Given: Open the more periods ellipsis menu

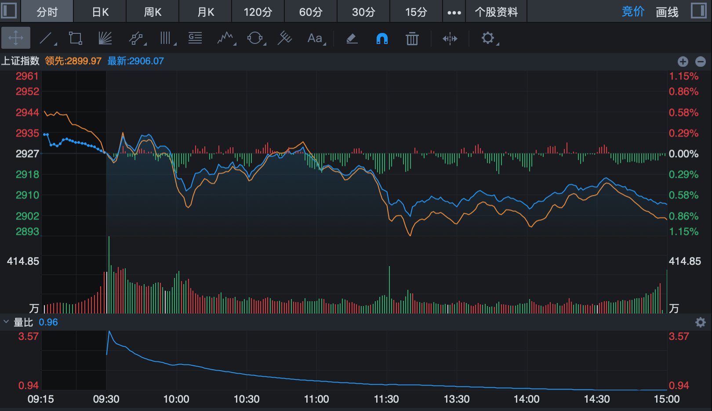Looking at the screenshot, I should click(454, 12).
